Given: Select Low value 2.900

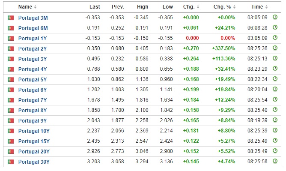Looking at the screenshot, I should click(x=167, y=151).
